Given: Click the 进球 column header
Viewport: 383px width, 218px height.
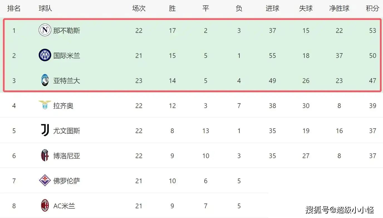Looking at the screenshot, I should 272,8.
